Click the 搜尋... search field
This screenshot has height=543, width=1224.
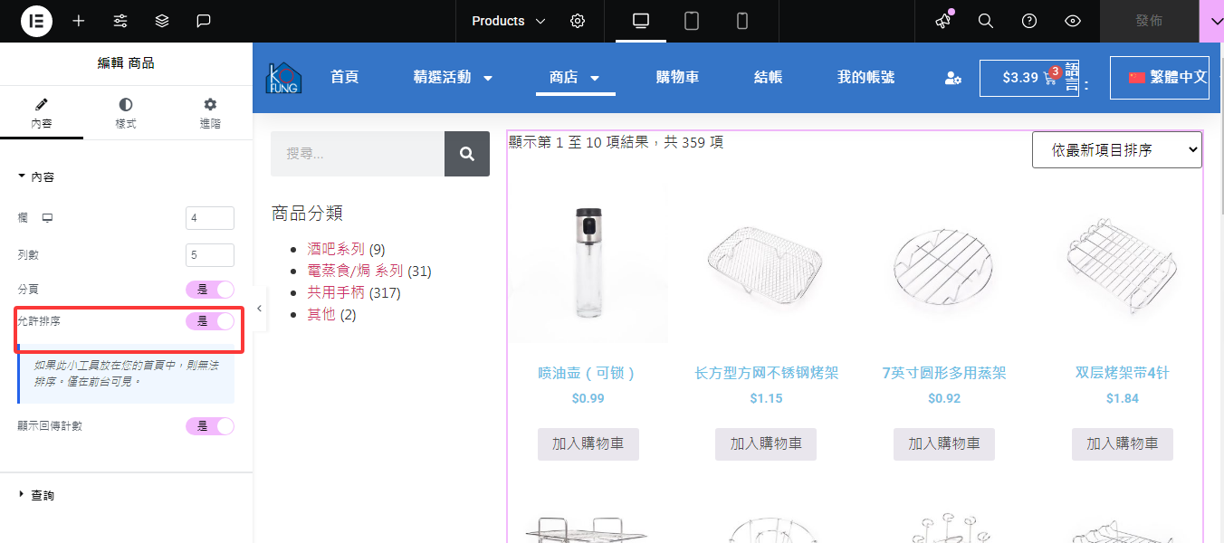click(358, 154)
